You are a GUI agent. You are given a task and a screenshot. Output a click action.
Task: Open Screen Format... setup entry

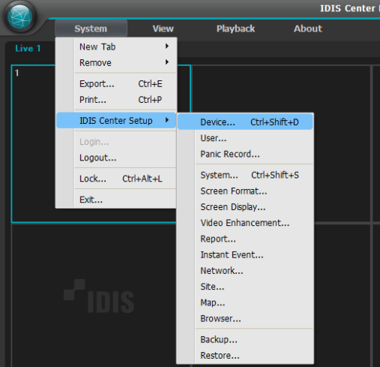pyautogui.click(x=245, y=191)
